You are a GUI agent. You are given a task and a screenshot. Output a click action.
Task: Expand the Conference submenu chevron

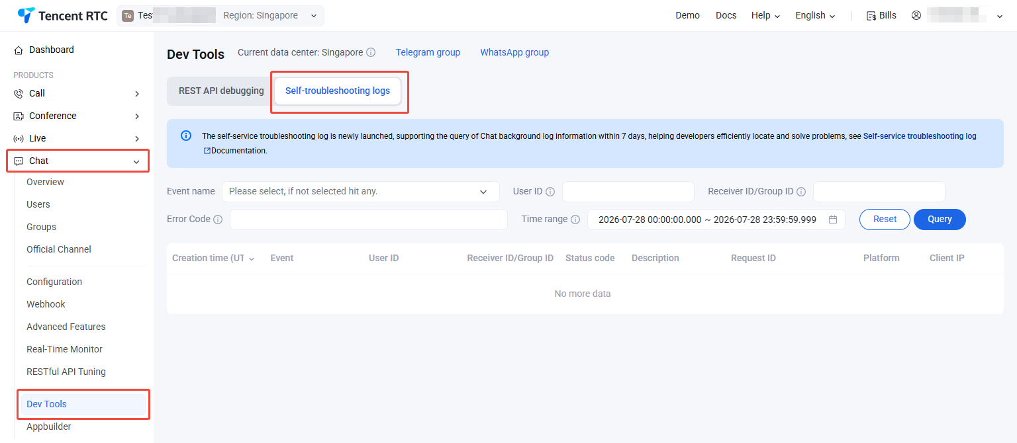pyautogui.click(x=137, y=116)
